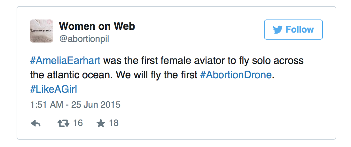This screenshot has height=147, width=351.
Task: Open the Women on Web display name
Action: click(97, 27)
